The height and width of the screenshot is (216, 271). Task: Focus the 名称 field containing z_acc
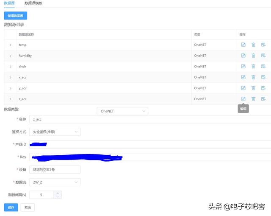[150, 119]
